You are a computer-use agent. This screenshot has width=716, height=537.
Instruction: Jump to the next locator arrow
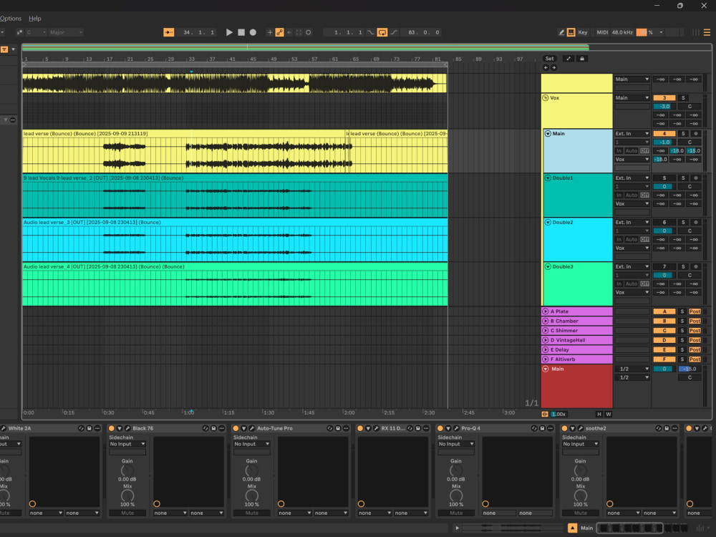click(x=553, y=67)
